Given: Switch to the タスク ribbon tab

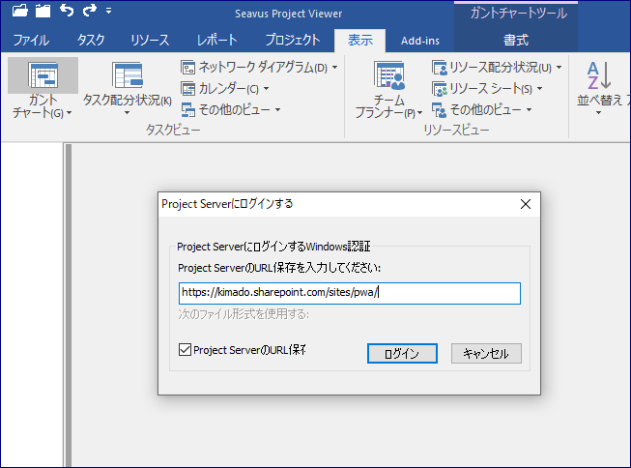Looking at the screenshot, I should pyautogui.click(x=91, y=41).
